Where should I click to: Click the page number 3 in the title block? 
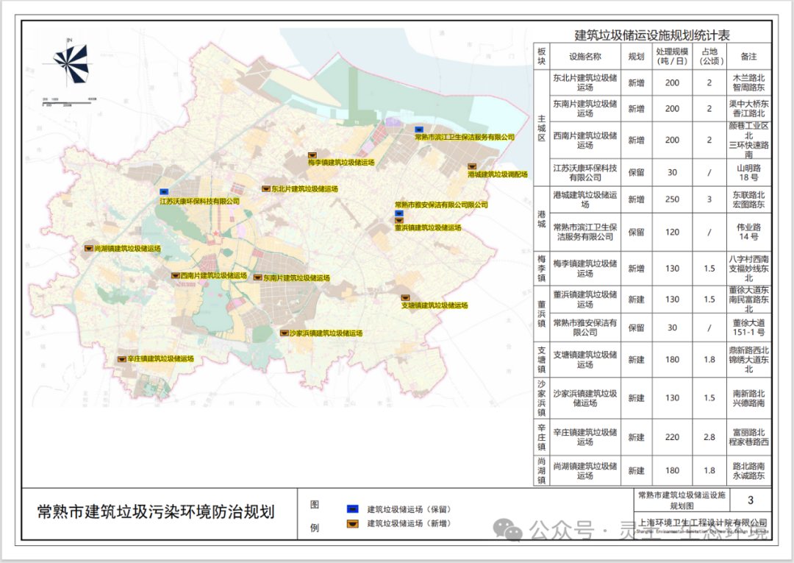point(752,501)
